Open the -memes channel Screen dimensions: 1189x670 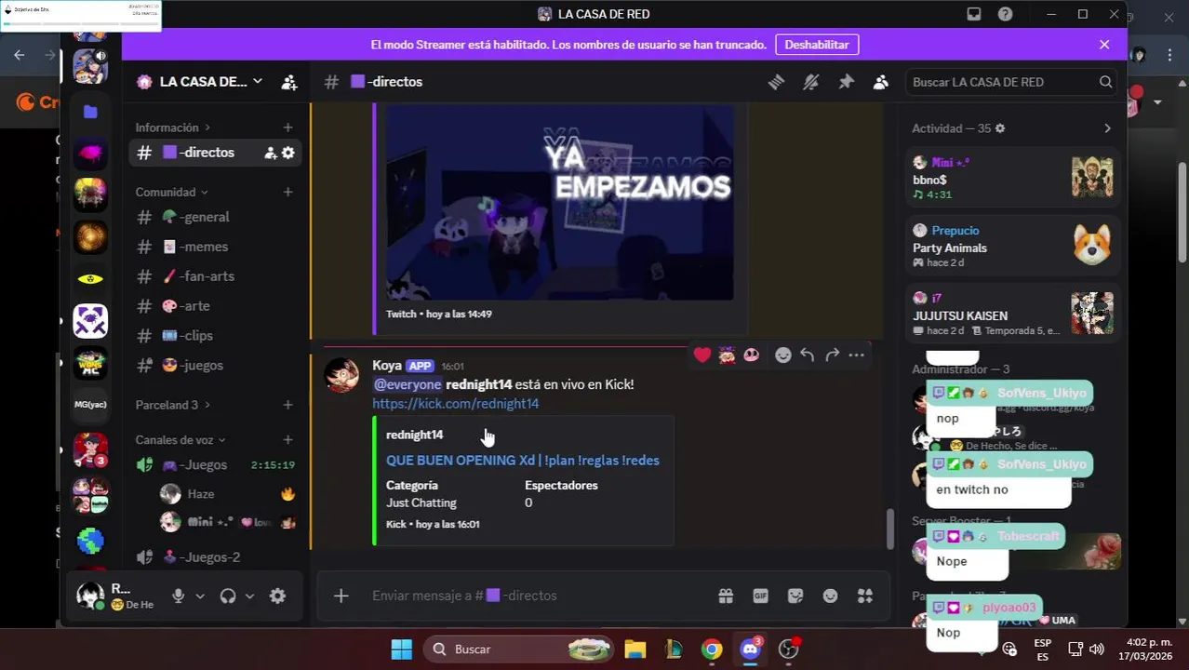point(215,247)
